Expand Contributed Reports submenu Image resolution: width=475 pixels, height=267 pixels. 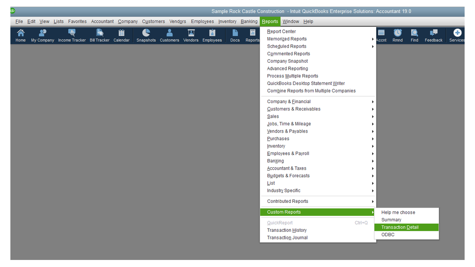tap(318, 201)
